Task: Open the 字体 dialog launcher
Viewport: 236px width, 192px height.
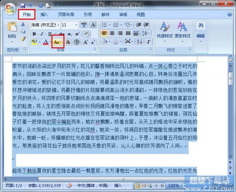Action: [x=95, y=49]
